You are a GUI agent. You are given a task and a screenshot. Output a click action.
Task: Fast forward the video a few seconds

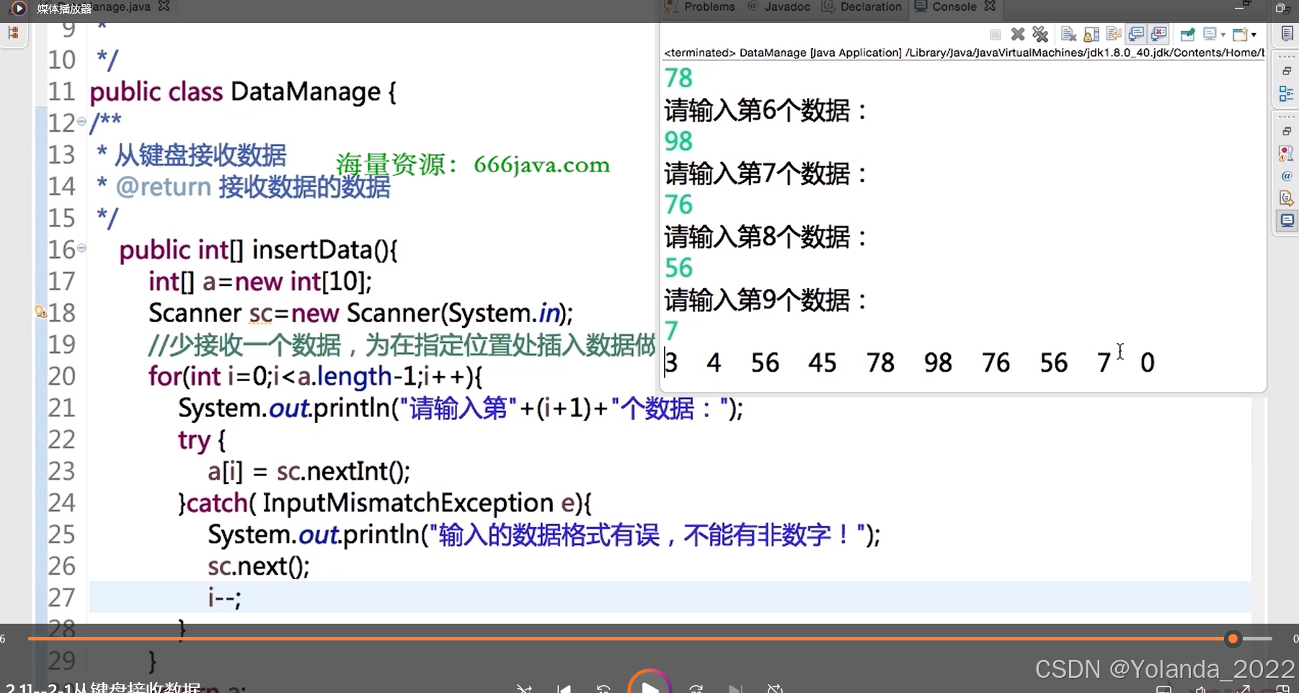(x=696, y=689)
